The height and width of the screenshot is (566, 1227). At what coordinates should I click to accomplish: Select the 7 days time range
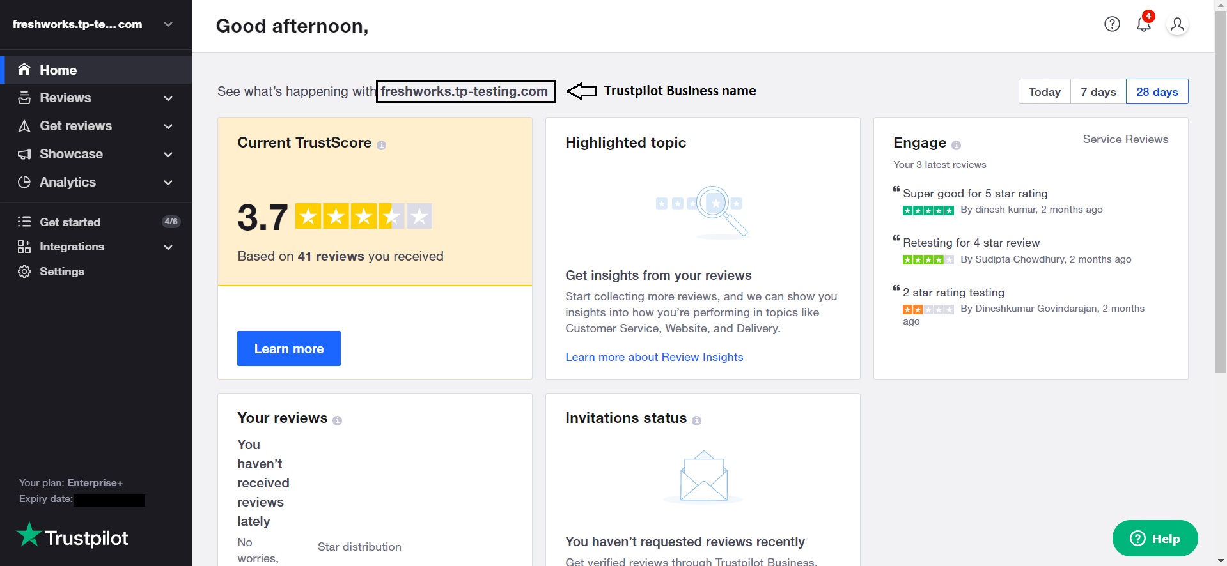(1098, 91)
